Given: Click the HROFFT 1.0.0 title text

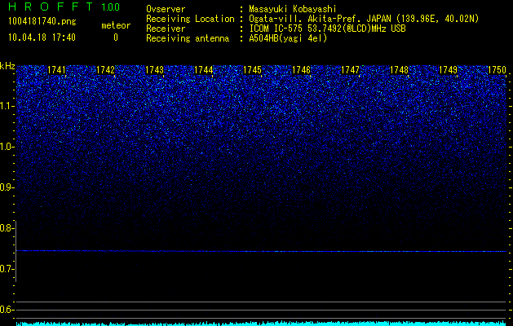Looking at the screenshot, I should [x=64, y=7].
